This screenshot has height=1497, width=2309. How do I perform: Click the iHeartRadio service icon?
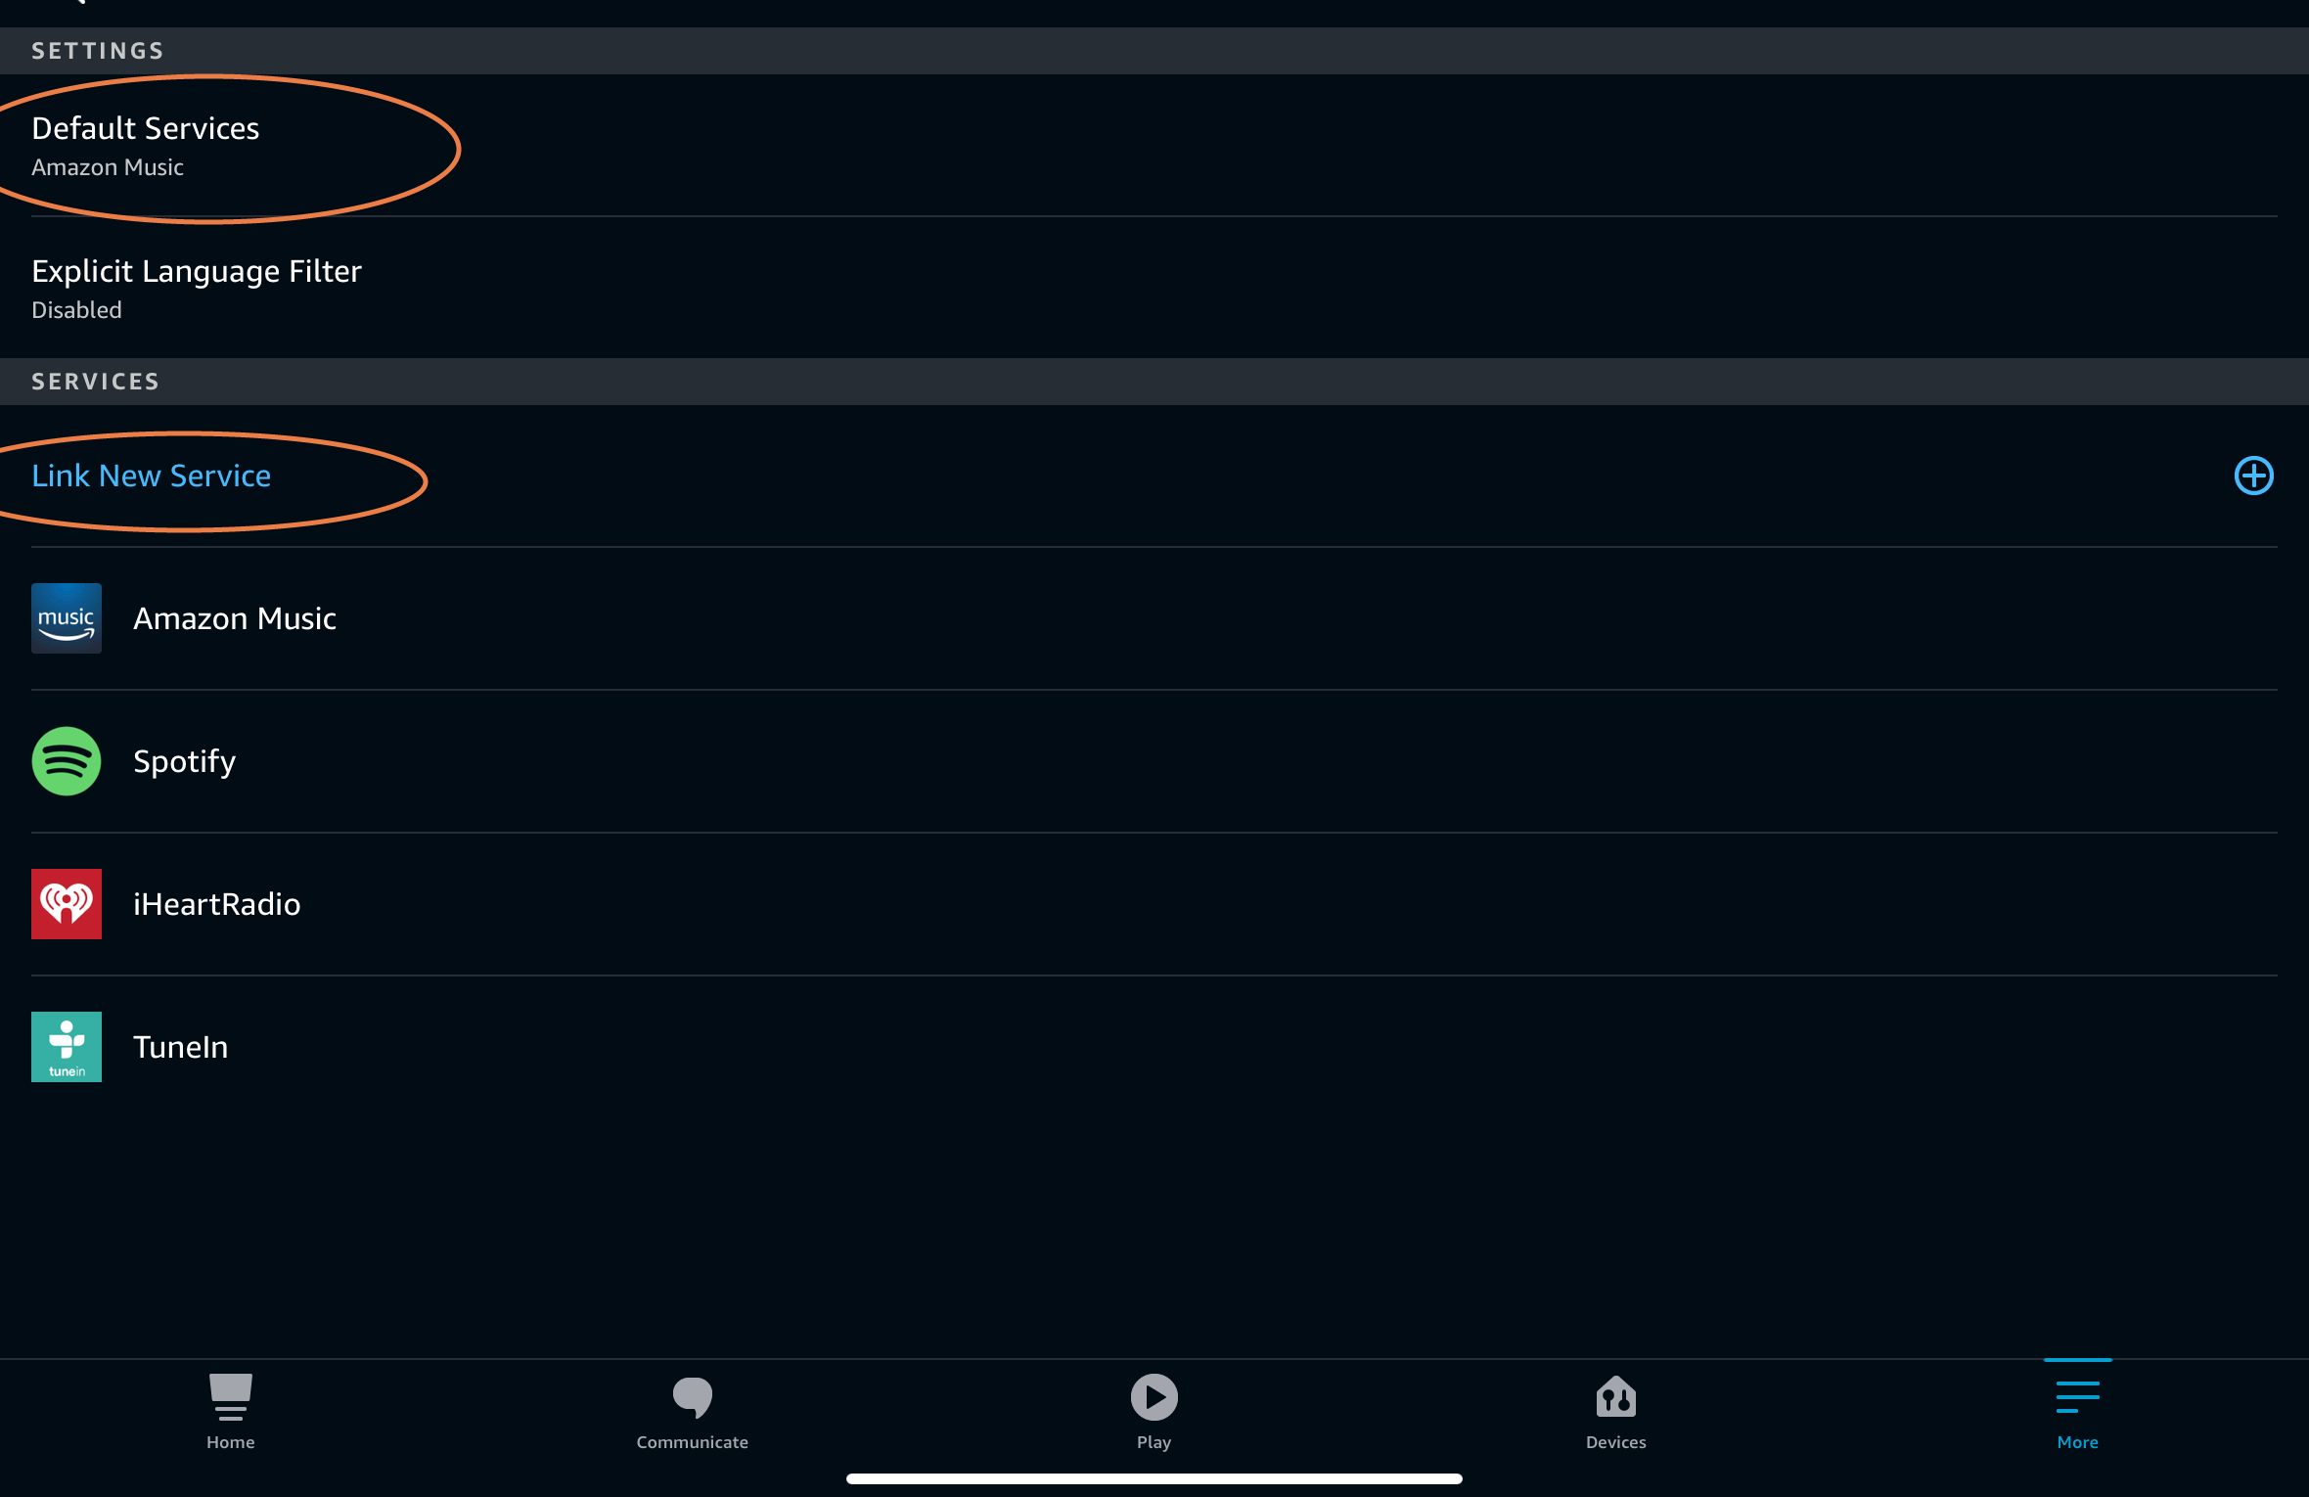68,904
